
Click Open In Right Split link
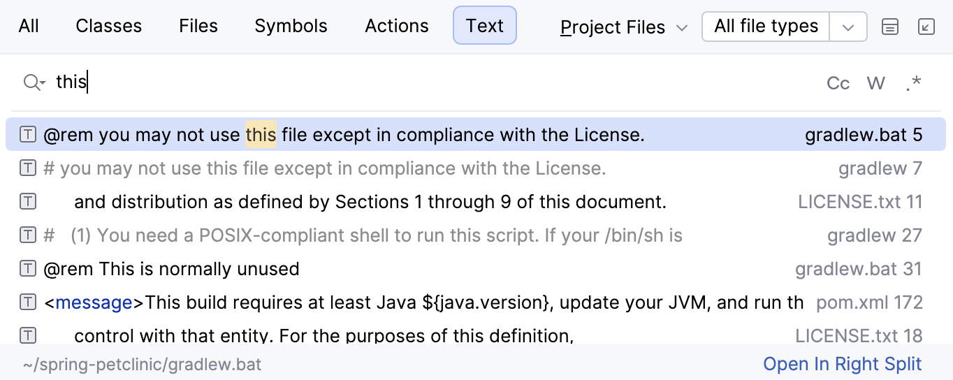point(843,364)
